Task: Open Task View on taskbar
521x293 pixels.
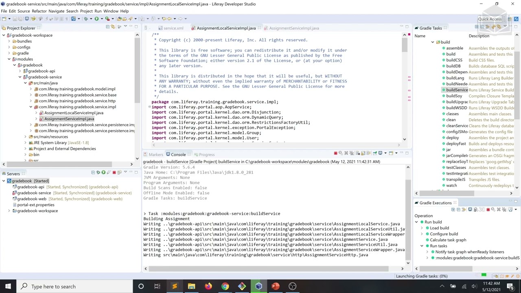Action: (x=157, y=286)
